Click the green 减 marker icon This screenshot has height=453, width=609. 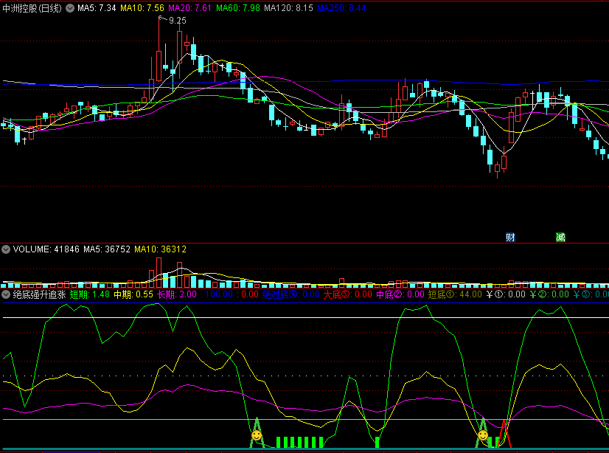point(560,237)
